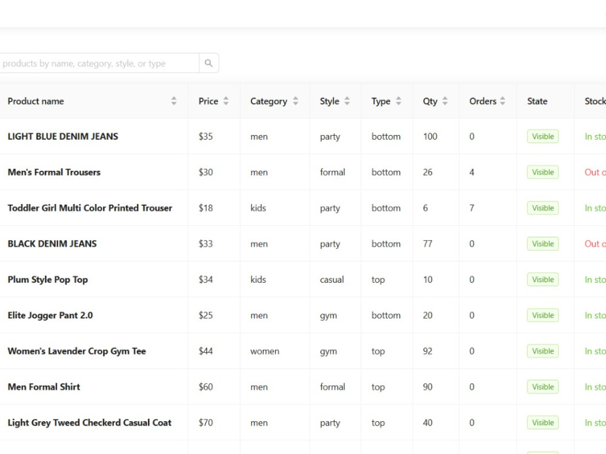This screenshot has height=454, width=606.
Task: Click the Visible tag for Men Formal Shirt
Action: click(x=542, y=387)
